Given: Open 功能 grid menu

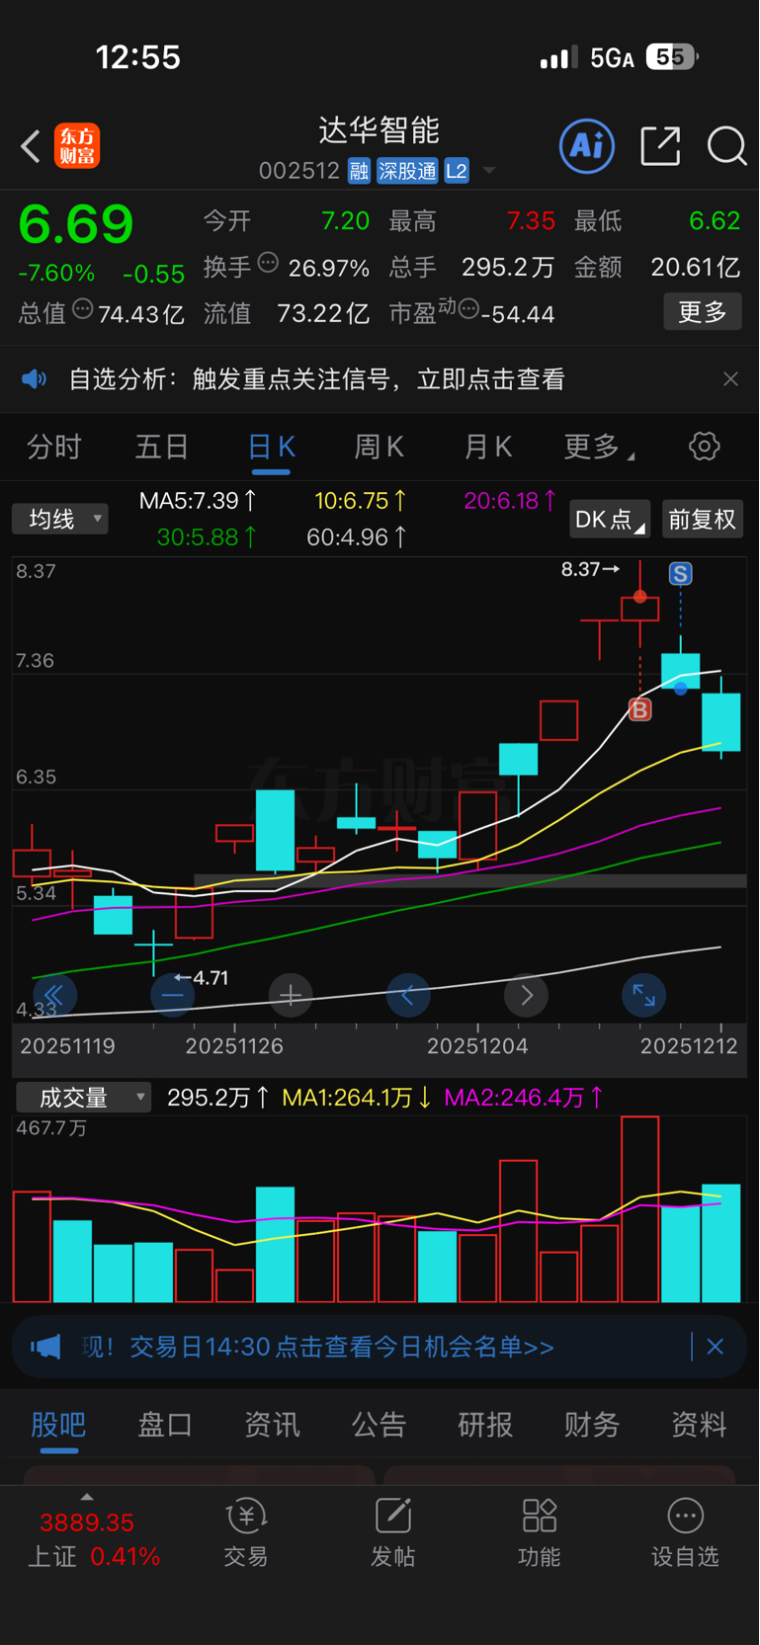Looking at the screenshot, I should point(539,1534).
